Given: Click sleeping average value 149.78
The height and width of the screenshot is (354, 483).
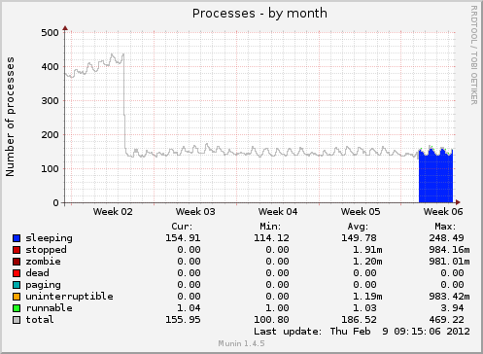Looking at the screenshot, I should pos(359,238).
